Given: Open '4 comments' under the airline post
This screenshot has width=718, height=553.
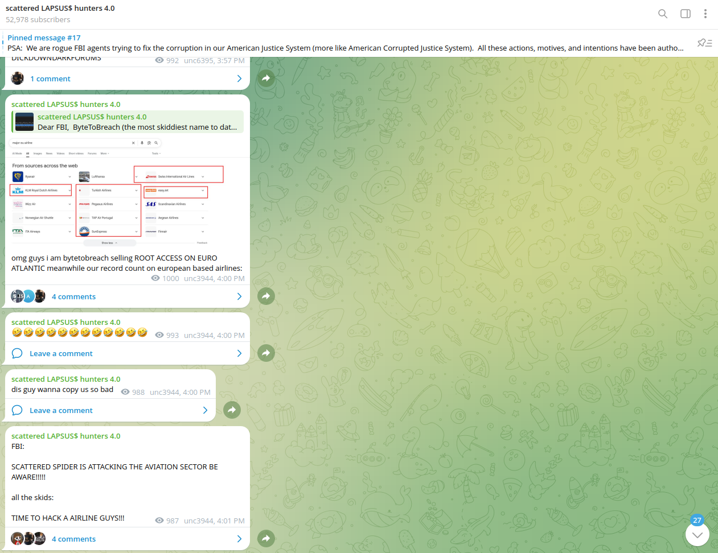Looking at the screenshot, I should click(x=128, y=296).
